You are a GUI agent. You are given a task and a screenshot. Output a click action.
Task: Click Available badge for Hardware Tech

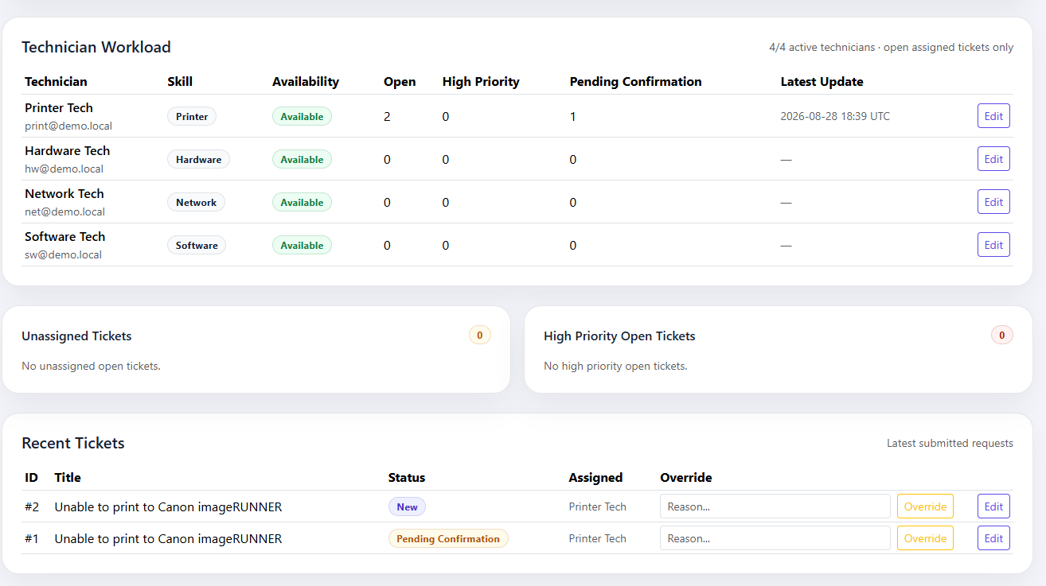point(302,159)
